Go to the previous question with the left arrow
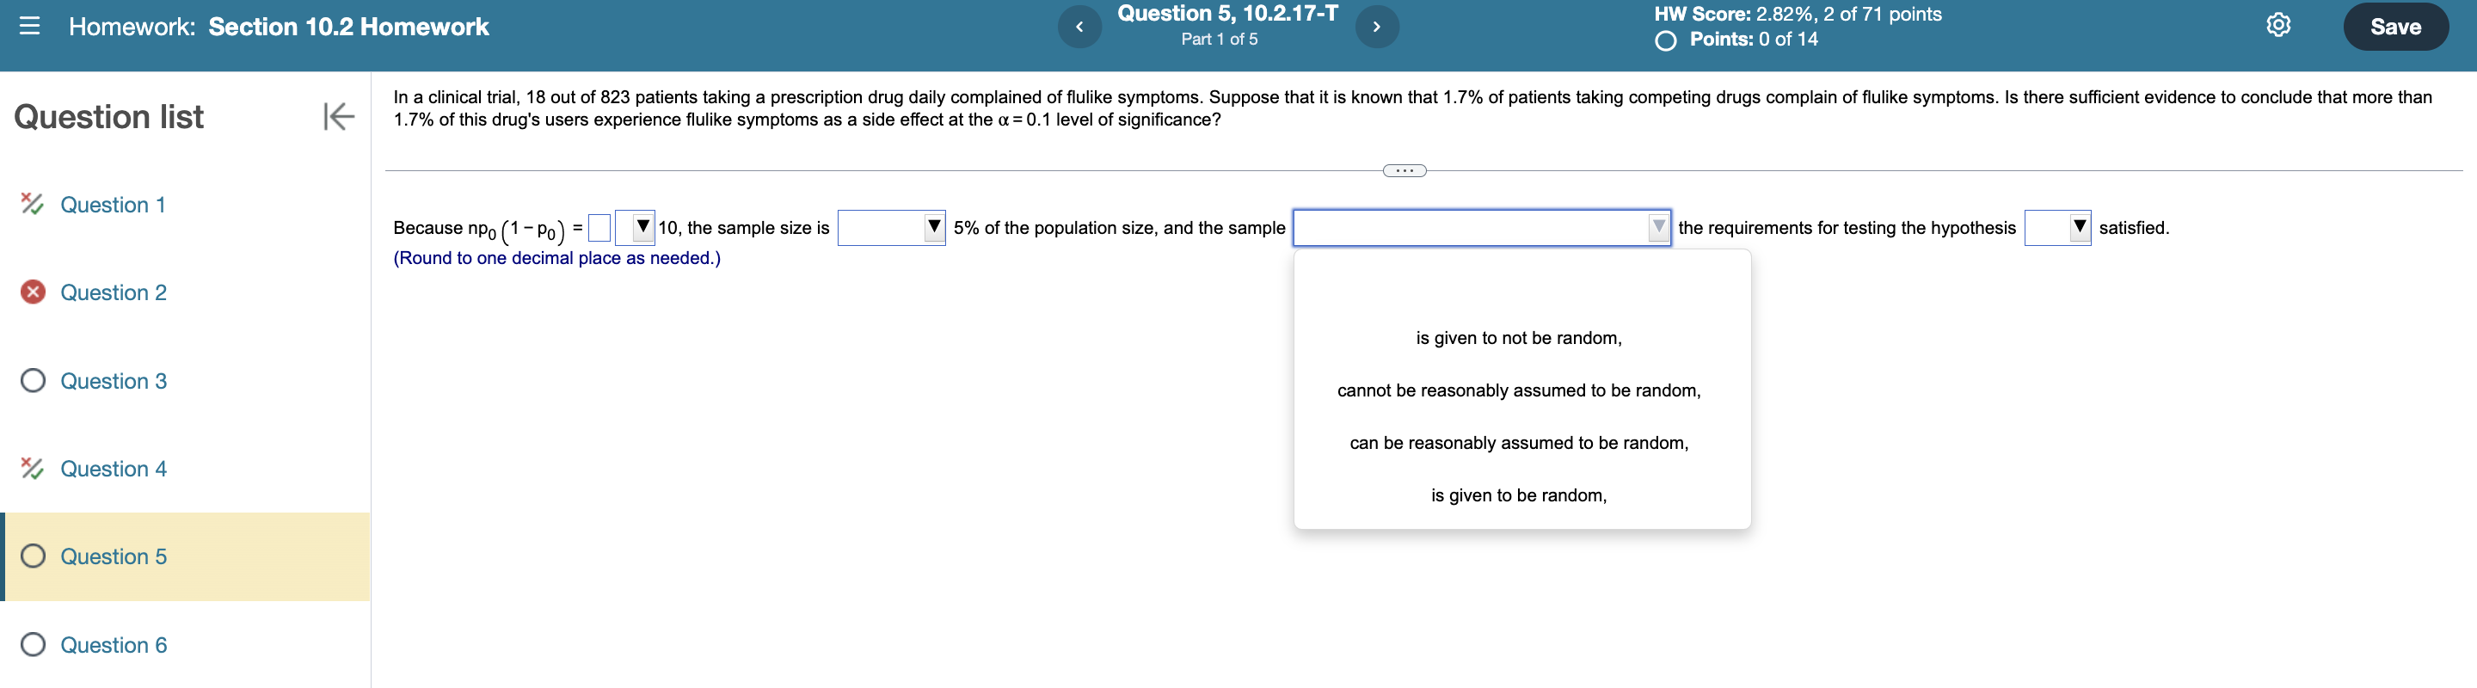2477x688 pixels. 1080,26
